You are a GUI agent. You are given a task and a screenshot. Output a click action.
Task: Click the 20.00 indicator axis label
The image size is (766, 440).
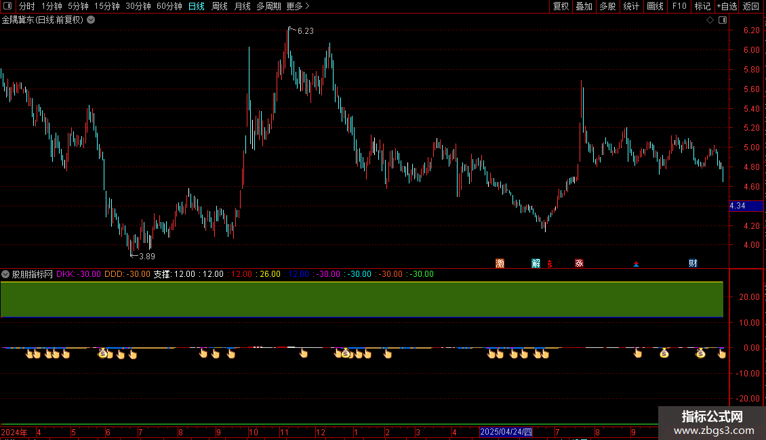pos(749,297)
